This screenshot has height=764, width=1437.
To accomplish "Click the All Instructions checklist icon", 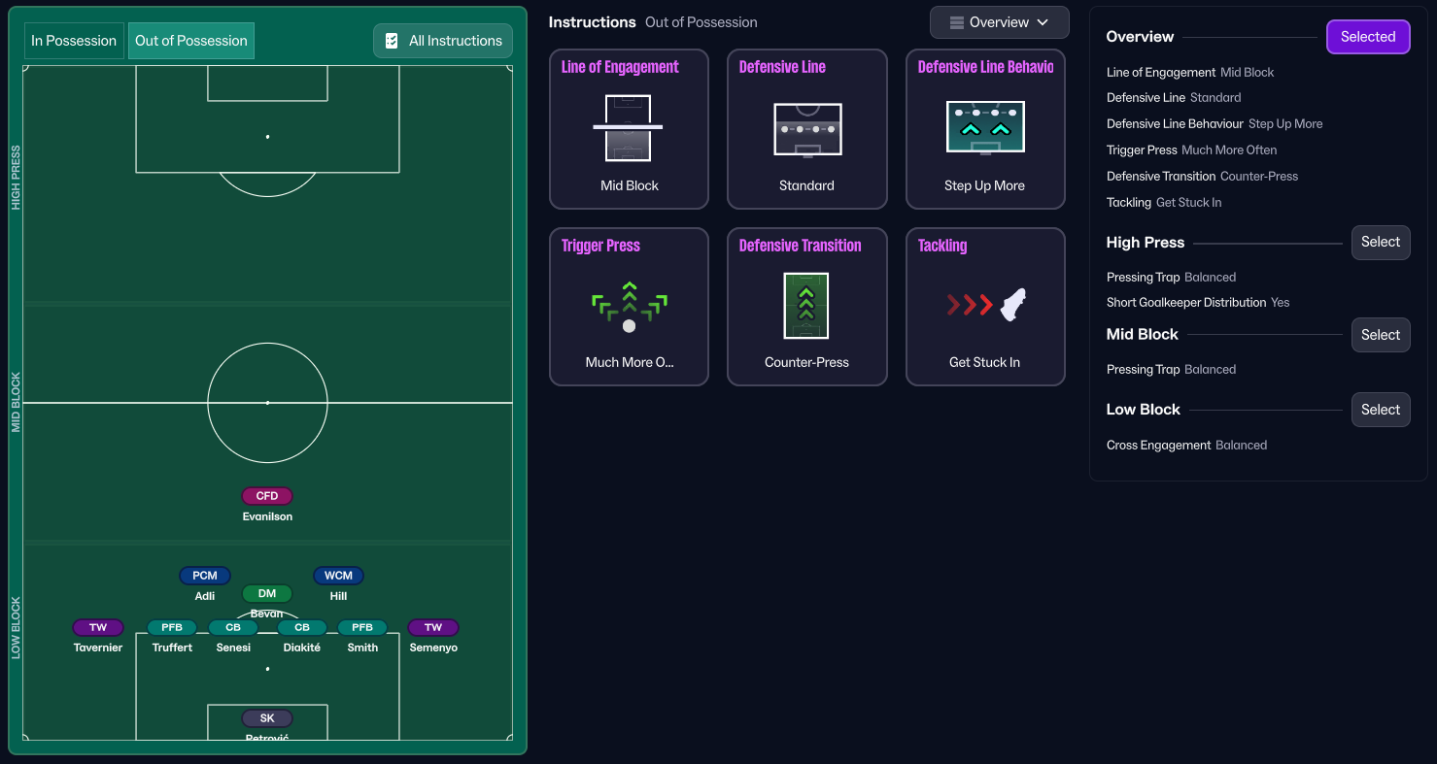I will (392, 41).
